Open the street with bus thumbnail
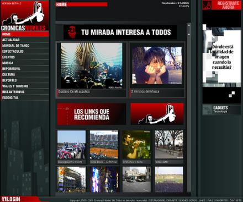 tap(136, 179)
